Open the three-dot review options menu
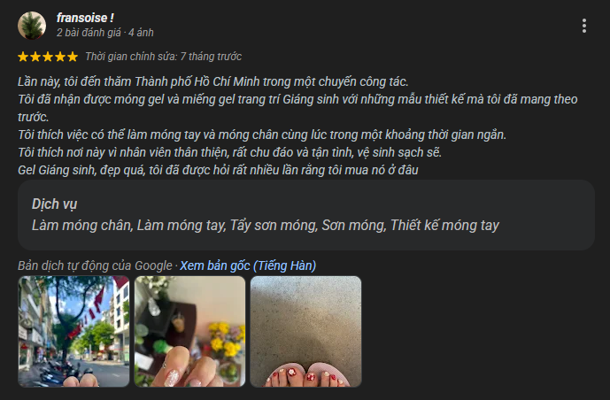Viewport: 610px width, 400px height. 584,26
